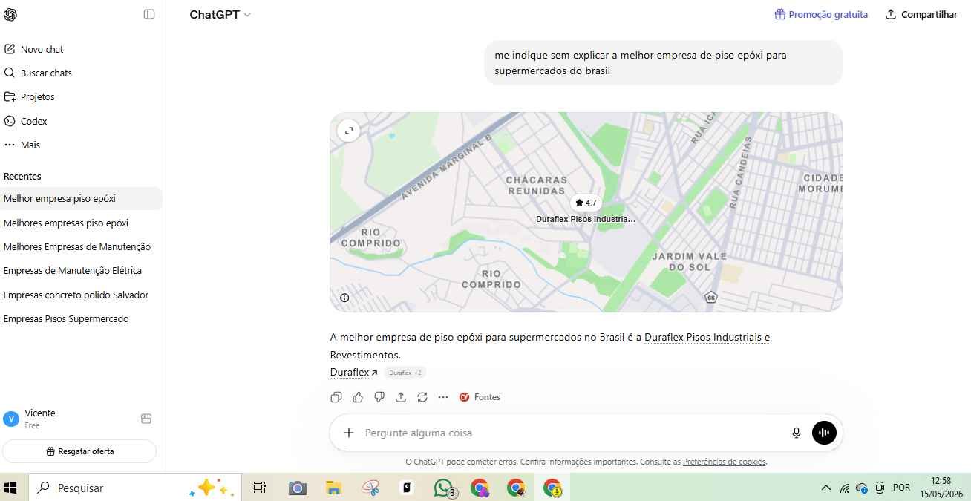
Task: Open the Duraflex external link
Action: pos(354,372)
